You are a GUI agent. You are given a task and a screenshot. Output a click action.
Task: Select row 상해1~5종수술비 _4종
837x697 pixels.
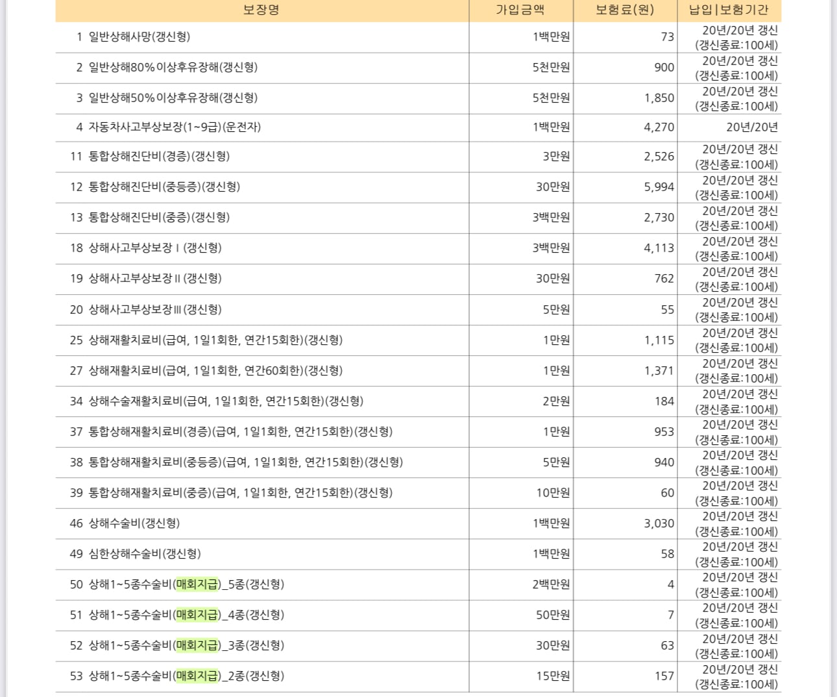(x=418, y=615)
